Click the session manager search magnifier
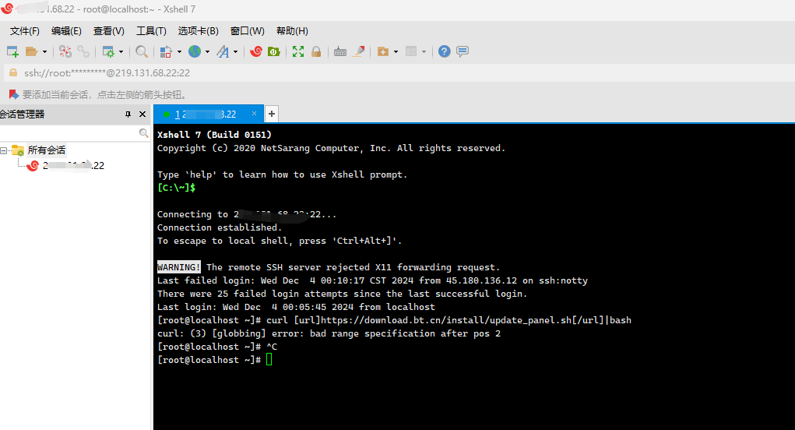 (x=144, y=133)
